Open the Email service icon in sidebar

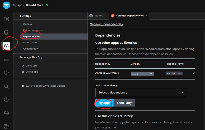(6, 126)
